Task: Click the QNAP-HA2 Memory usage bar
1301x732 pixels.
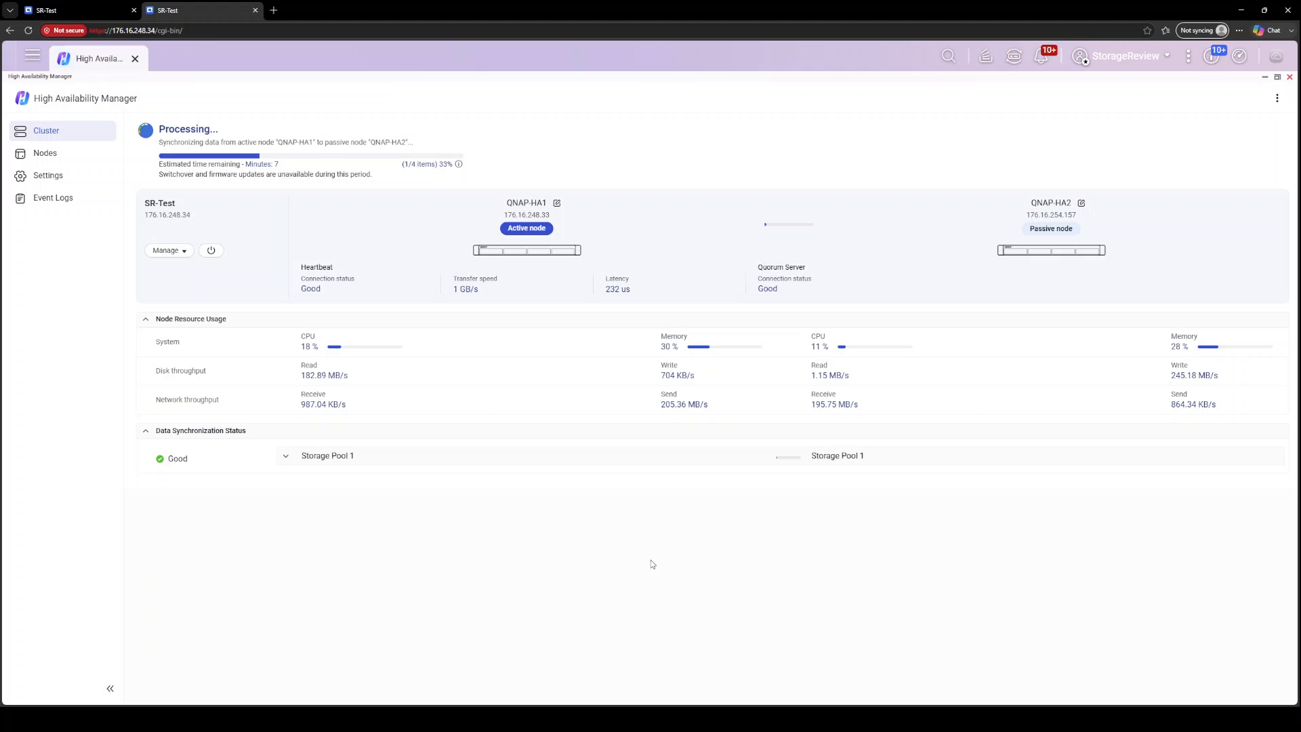Action: (x=1235, y=347)
